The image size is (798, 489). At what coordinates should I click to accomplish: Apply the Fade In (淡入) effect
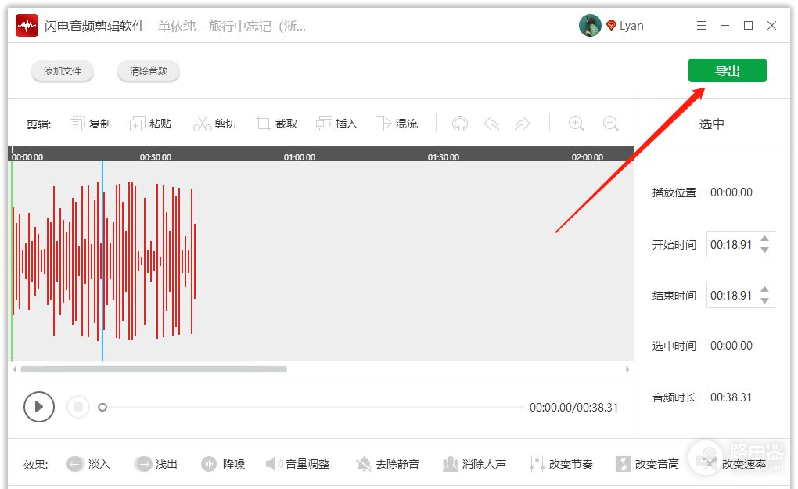point(88,463)
